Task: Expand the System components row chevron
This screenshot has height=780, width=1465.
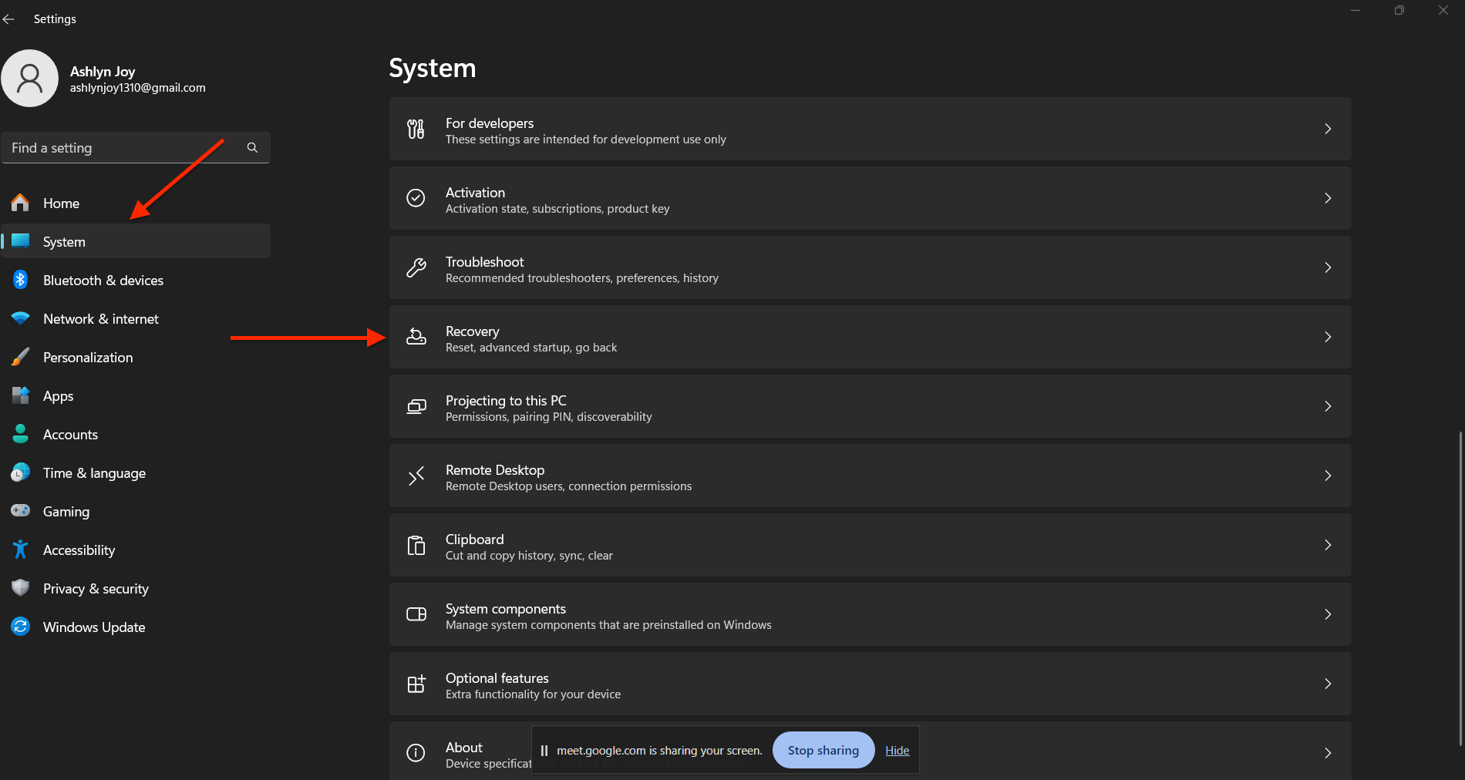Action: 1328,614
